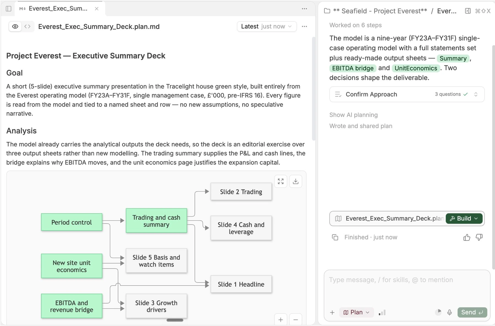Viewport: 495px width, 326px height.
Task: Zoom out of the diagram
Action: click(296, 320)
